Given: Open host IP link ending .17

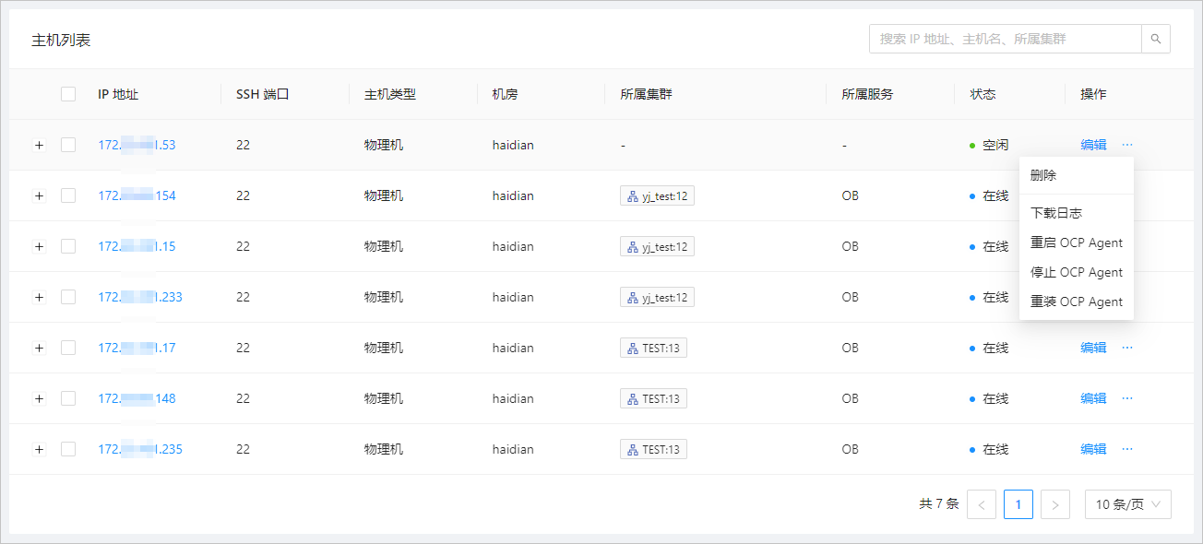Looking at the screenshot, I should coord(137,348).
